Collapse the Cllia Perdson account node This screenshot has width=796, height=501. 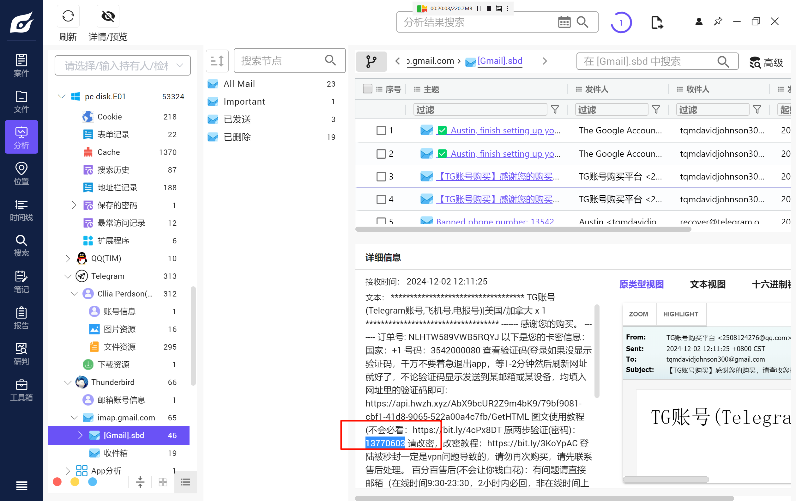[x=74, y=294]
